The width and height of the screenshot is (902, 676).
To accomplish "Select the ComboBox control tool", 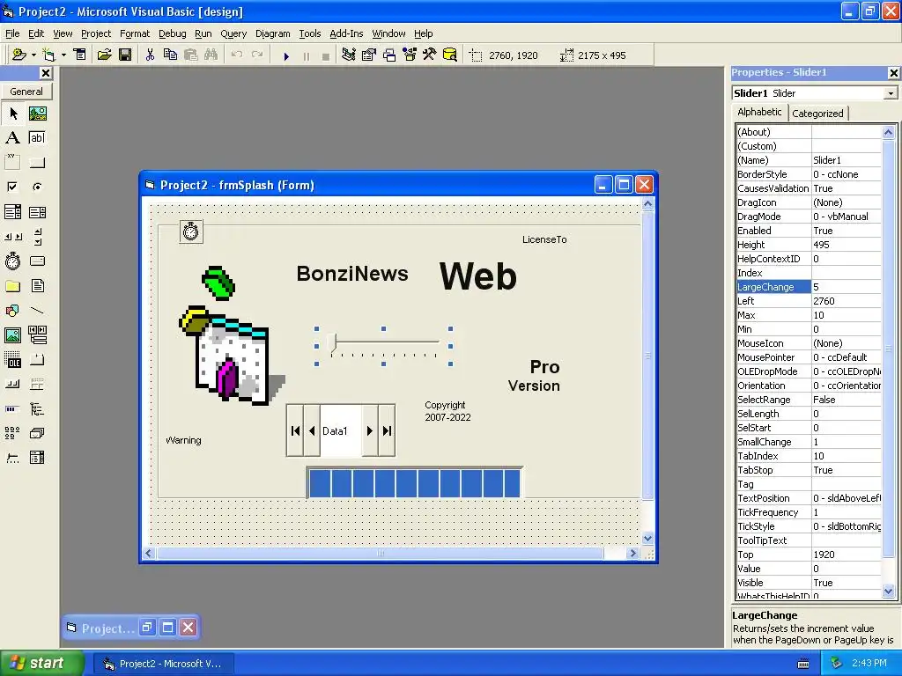I will [13, 212].
